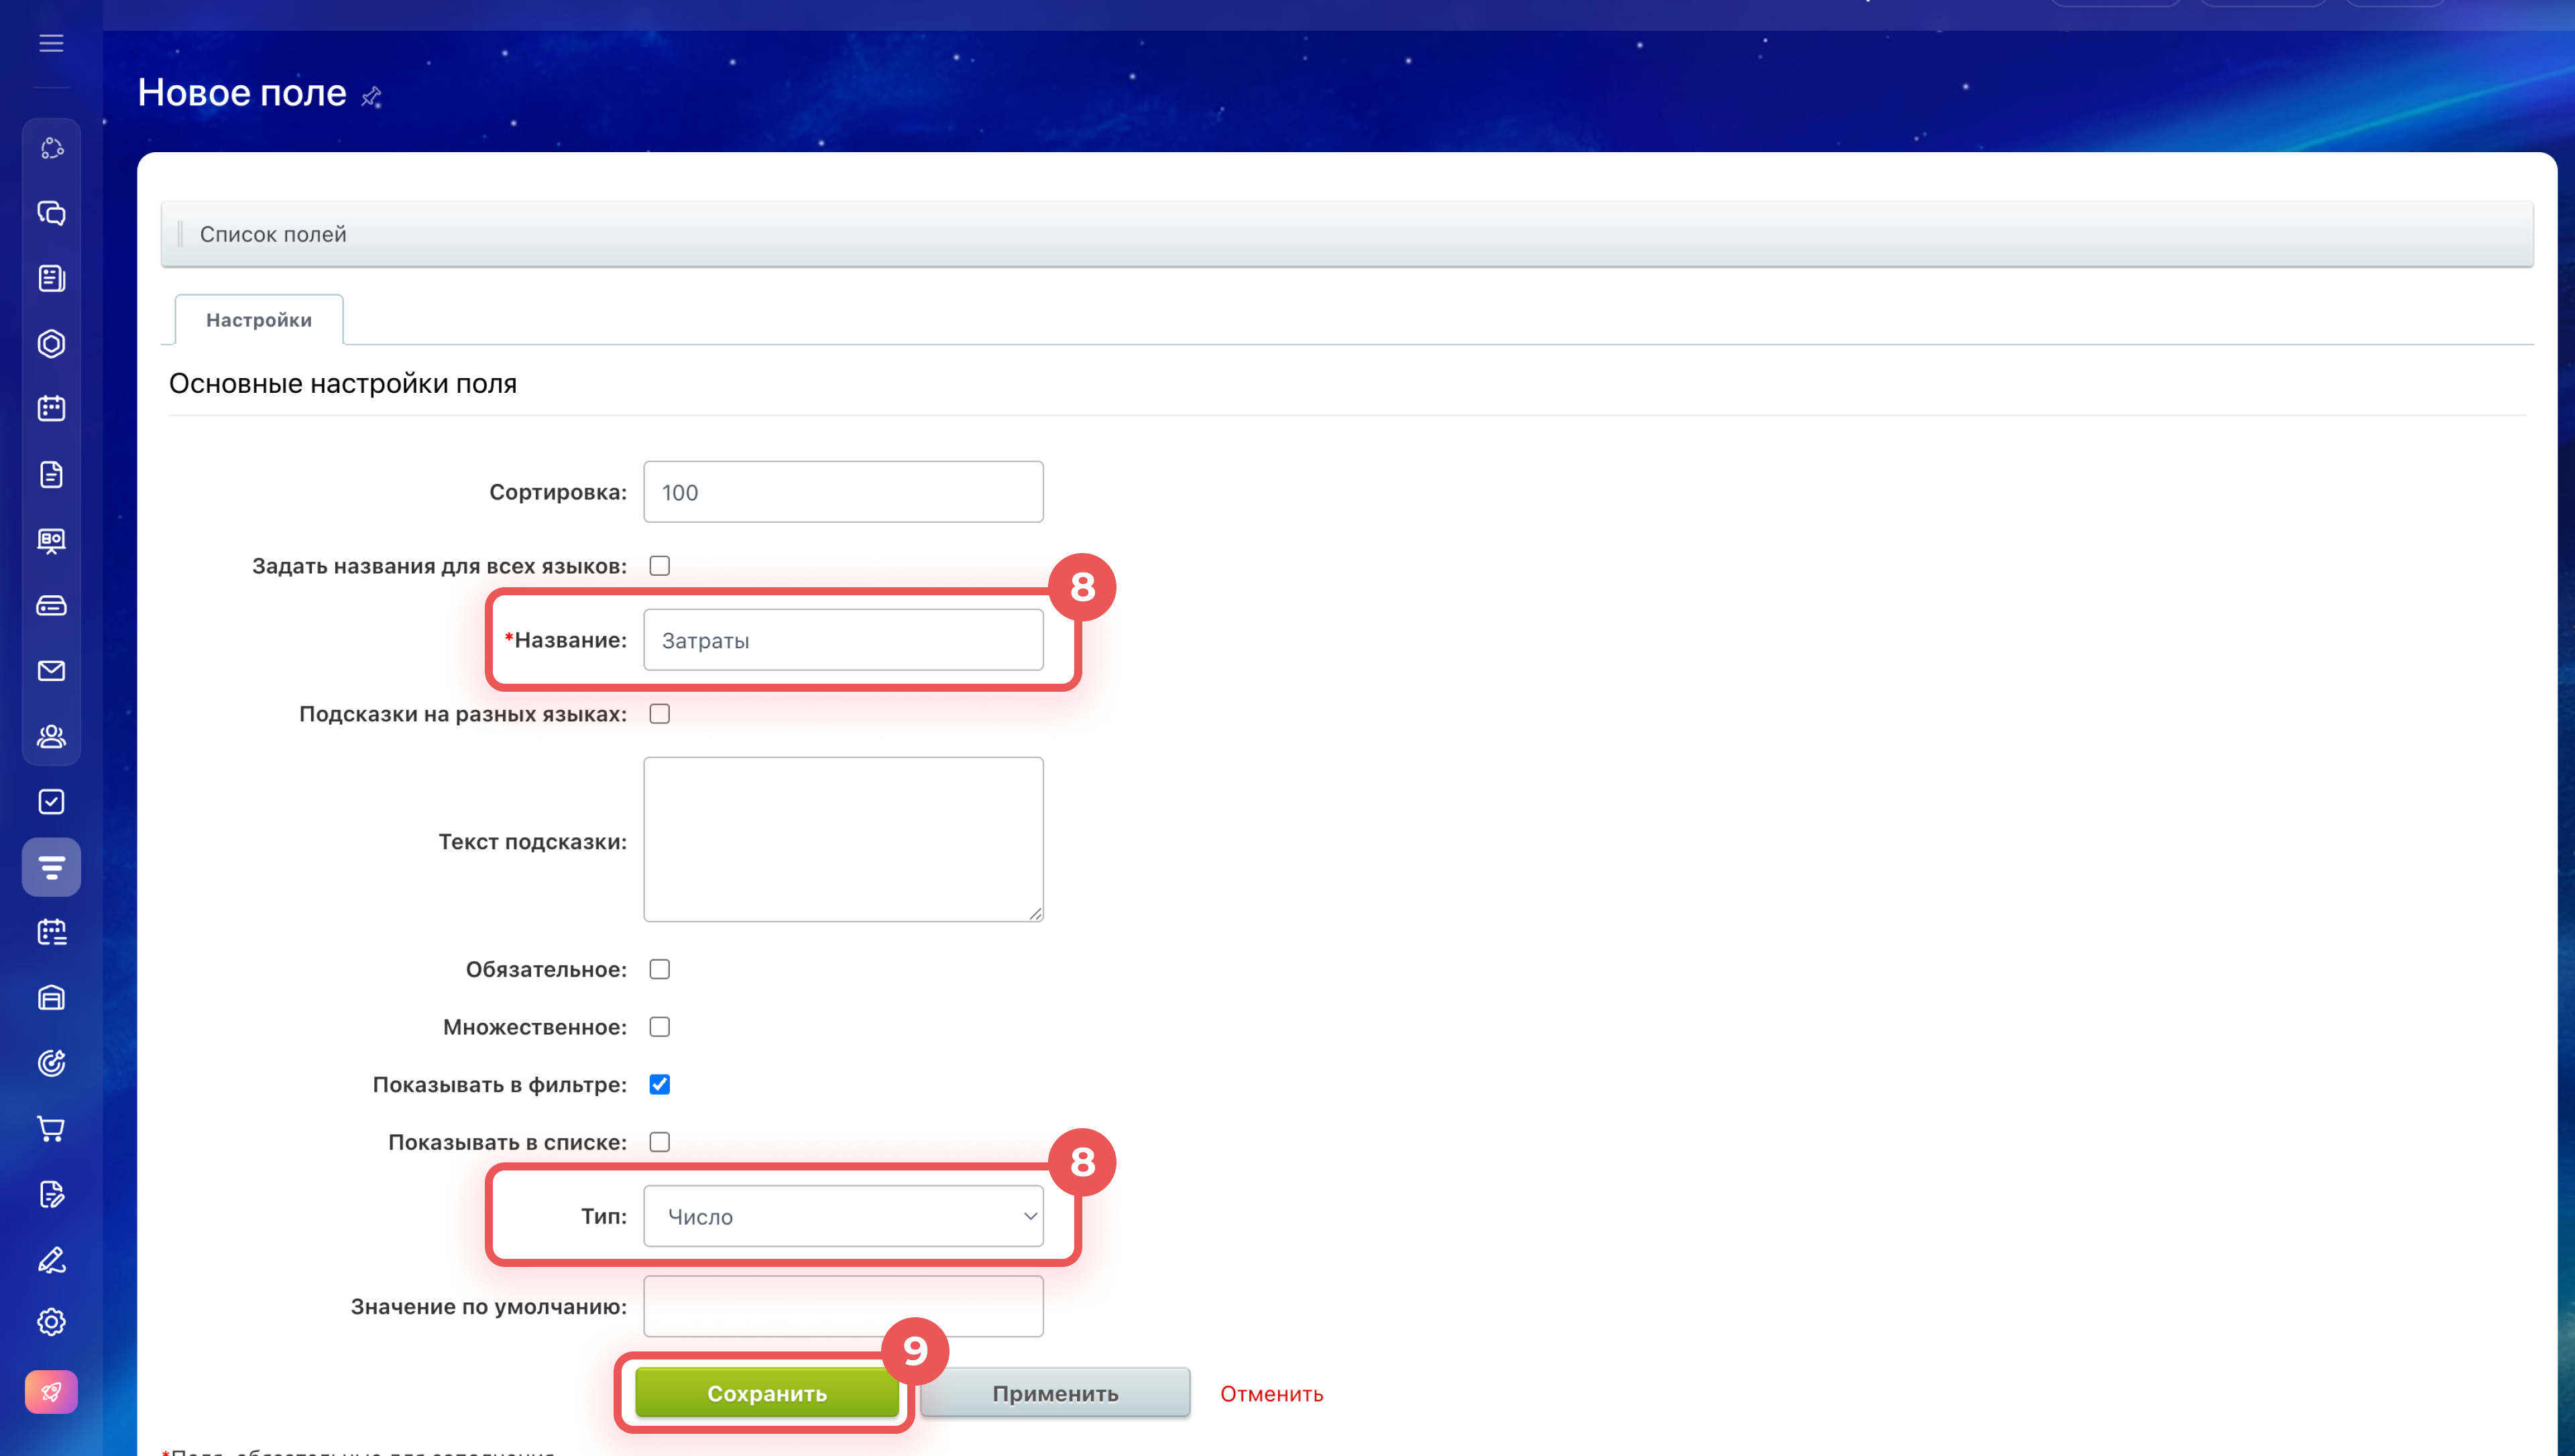Click the rocket icon at sidebar bottom
This screenshot has width=2575, height=1456.
pos(51,1392)
